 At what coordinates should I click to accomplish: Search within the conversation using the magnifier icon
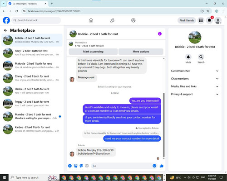pyautogui.click(x=201, y=57)
